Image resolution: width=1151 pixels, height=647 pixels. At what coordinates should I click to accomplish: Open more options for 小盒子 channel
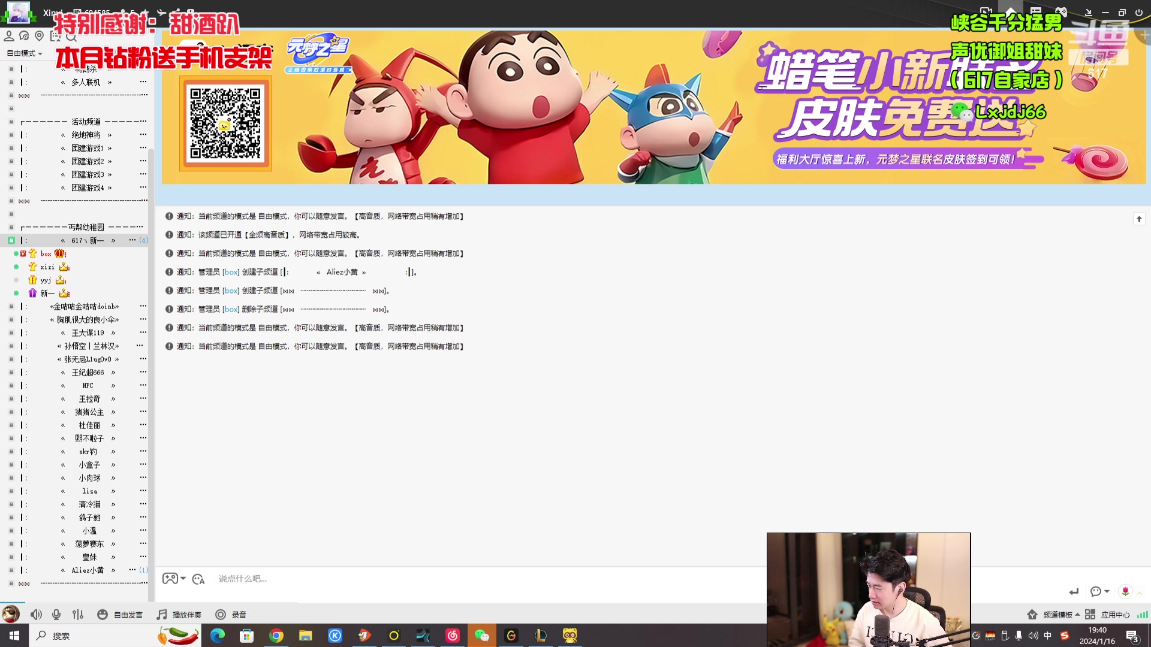(x=143, y=464)
